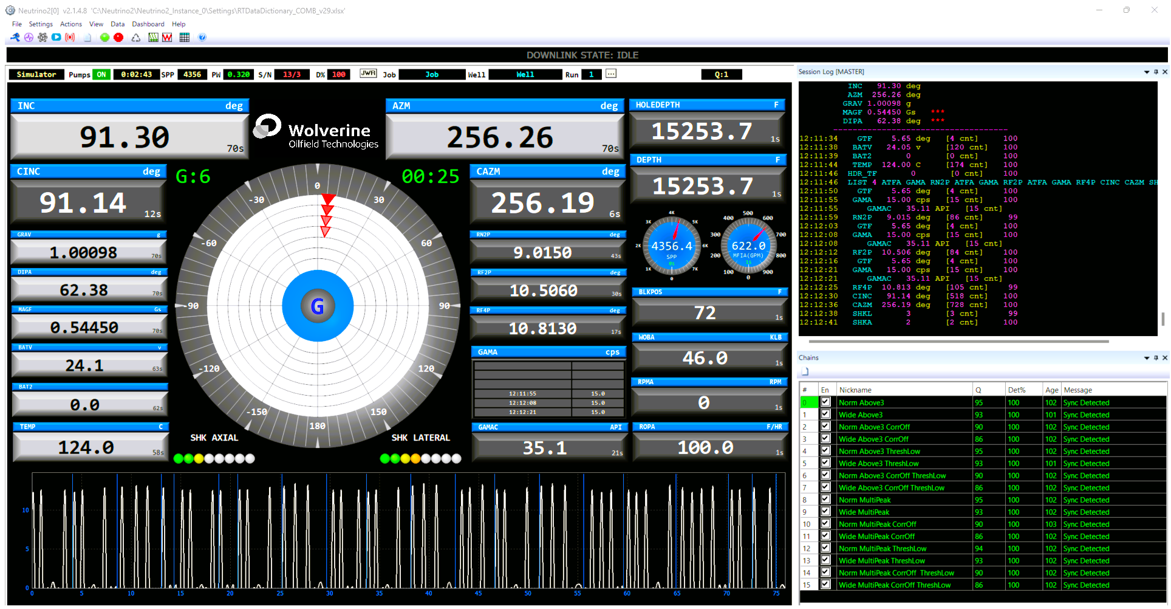Click the blue play icon in the toolbar
Viewport: 1171px width, 609px height.
pos(56,37)
